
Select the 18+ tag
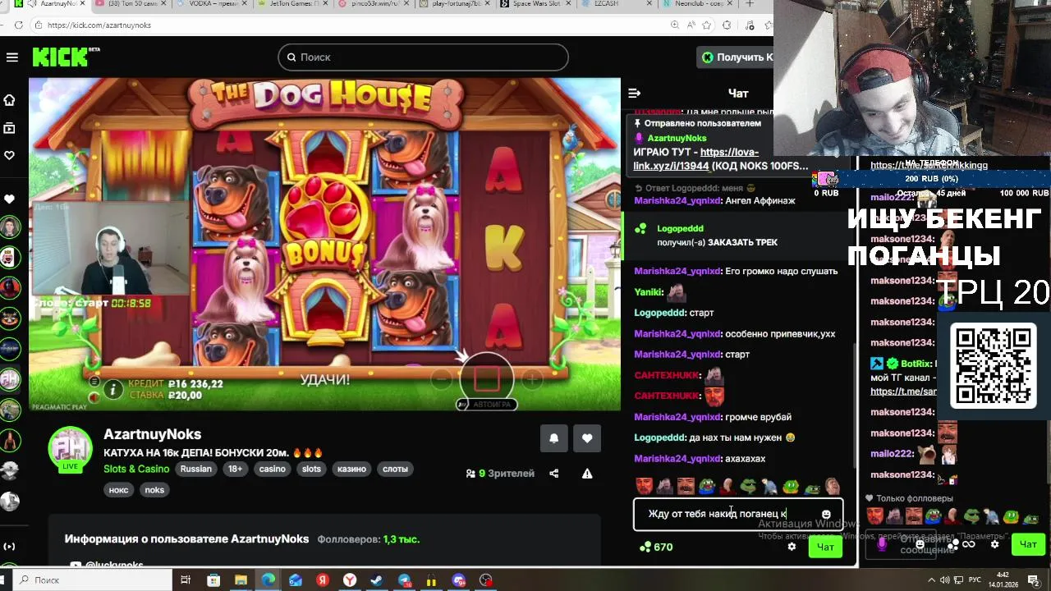(x=236, y=470)
